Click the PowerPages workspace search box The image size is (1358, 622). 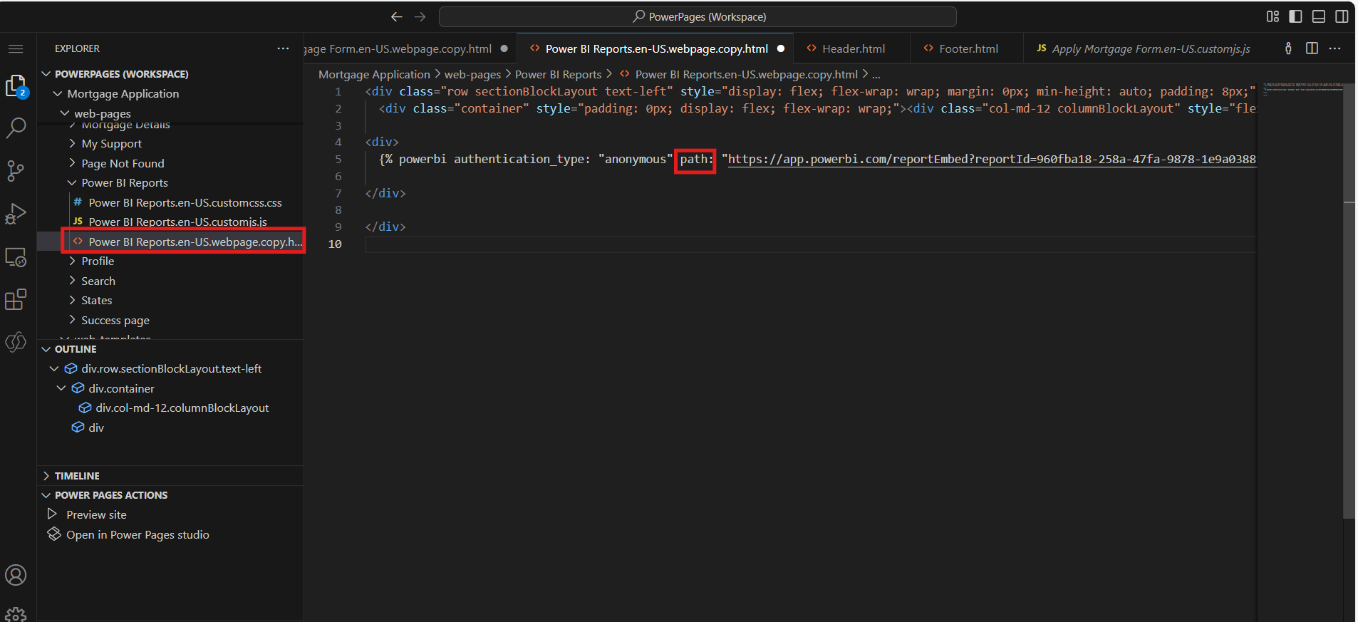pyautogui.click(x=698, y=16)
